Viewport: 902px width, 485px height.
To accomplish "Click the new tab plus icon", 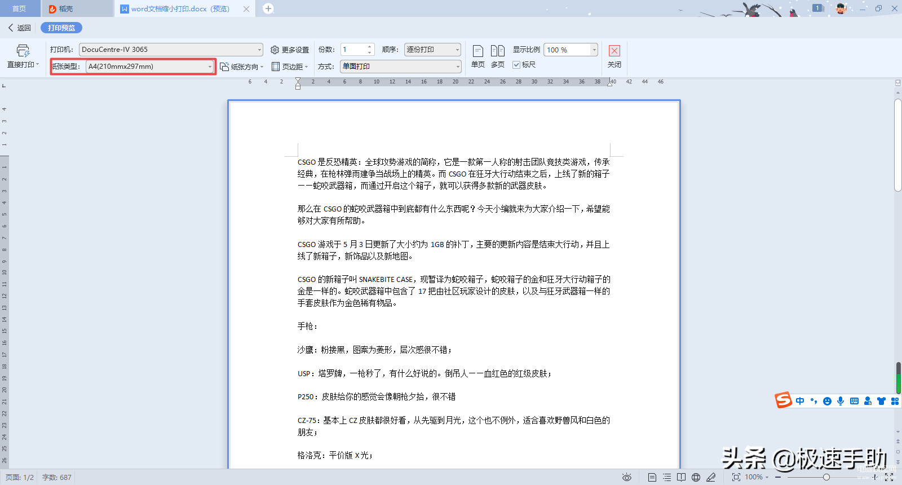I will pos(268,8).
